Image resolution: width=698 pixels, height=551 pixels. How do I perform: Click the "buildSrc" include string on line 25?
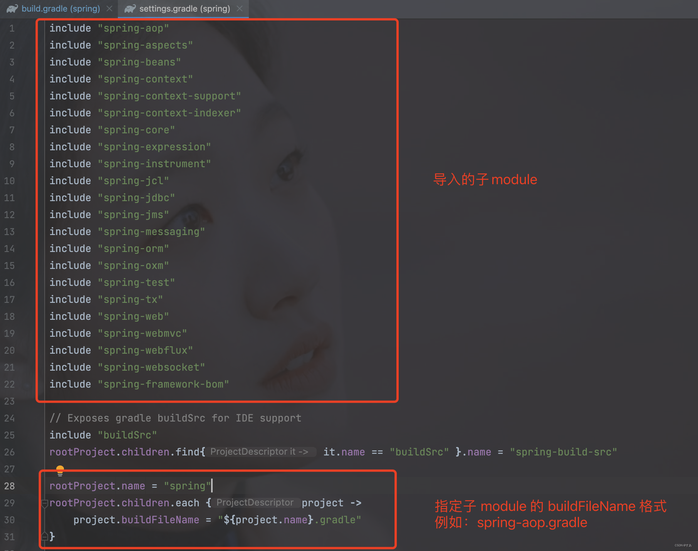127,435
